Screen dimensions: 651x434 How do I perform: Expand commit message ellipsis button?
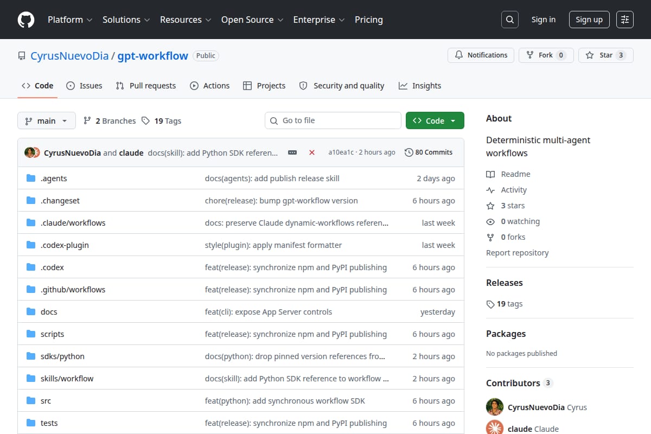click(x=292, y=152)
